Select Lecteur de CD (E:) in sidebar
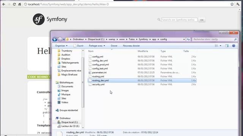 [x=68, y=126]
